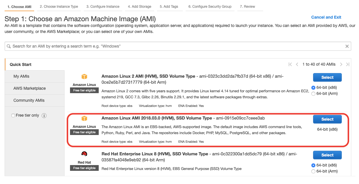
Task: Go to last page of AMIs
Action: (x=348, y=64)
